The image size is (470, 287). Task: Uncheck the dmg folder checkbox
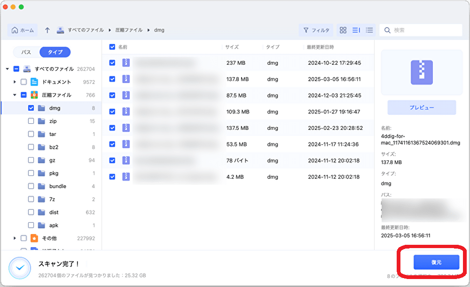(30, 107)
